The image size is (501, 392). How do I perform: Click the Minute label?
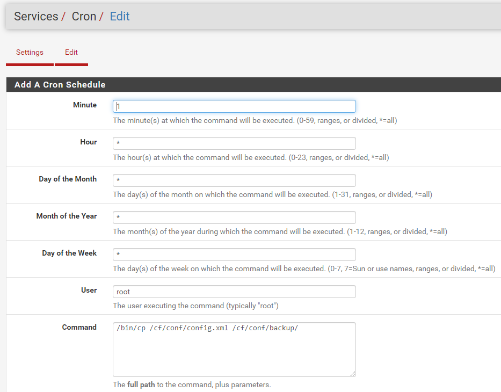pos(85,105)
